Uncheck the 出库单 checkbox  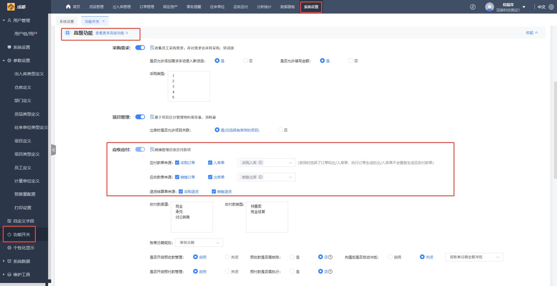pyautogui.click(x=210, y=177)
